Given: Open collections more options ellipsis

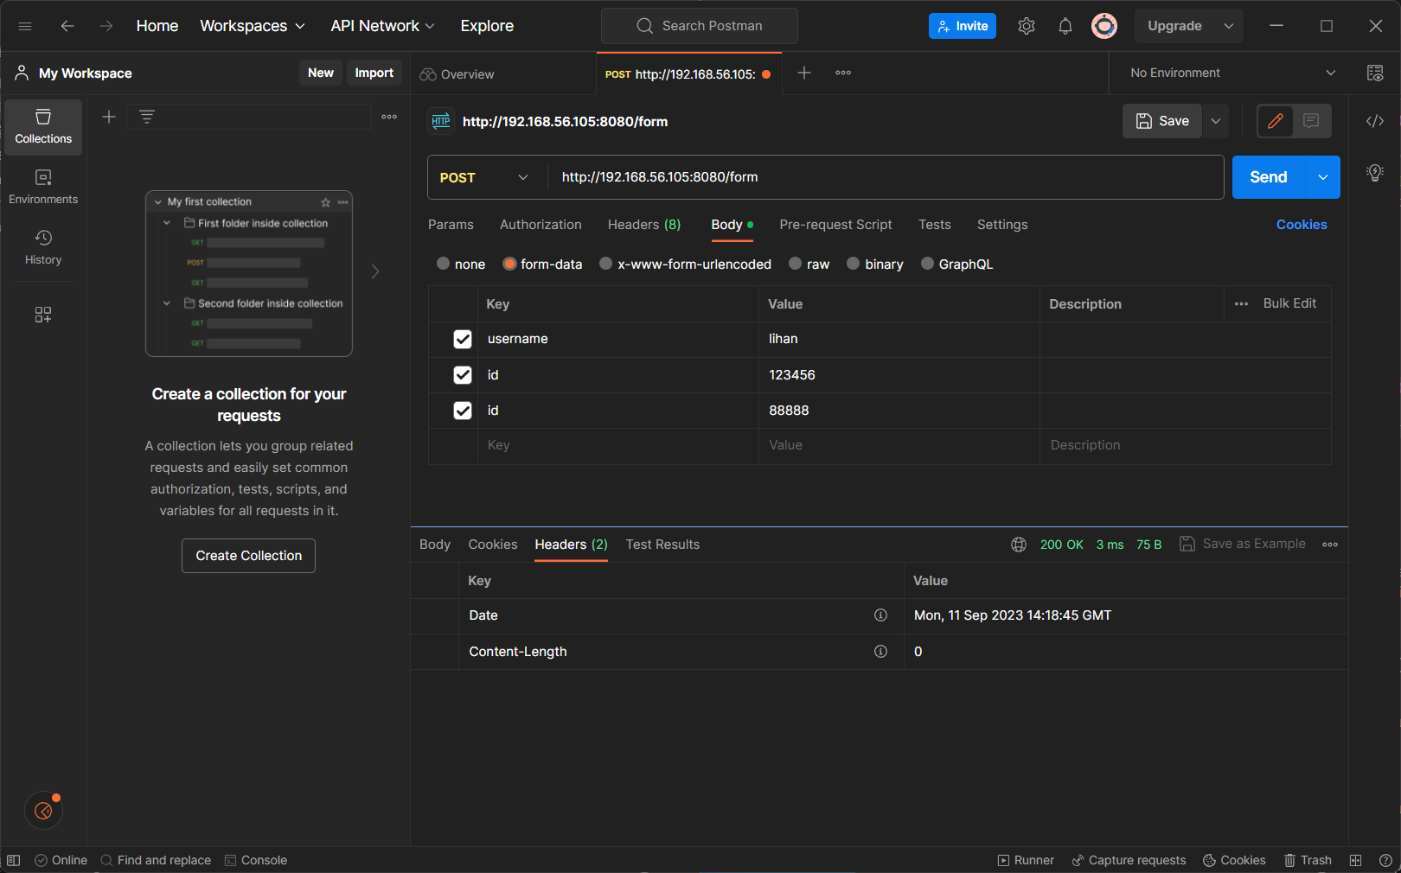Looking at the screenshot, I should pos(389,117).
